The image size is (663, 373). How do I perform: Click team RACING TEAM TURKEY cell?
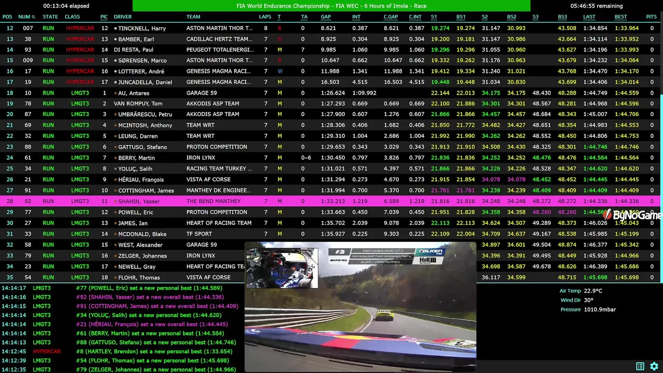(219, 169)
